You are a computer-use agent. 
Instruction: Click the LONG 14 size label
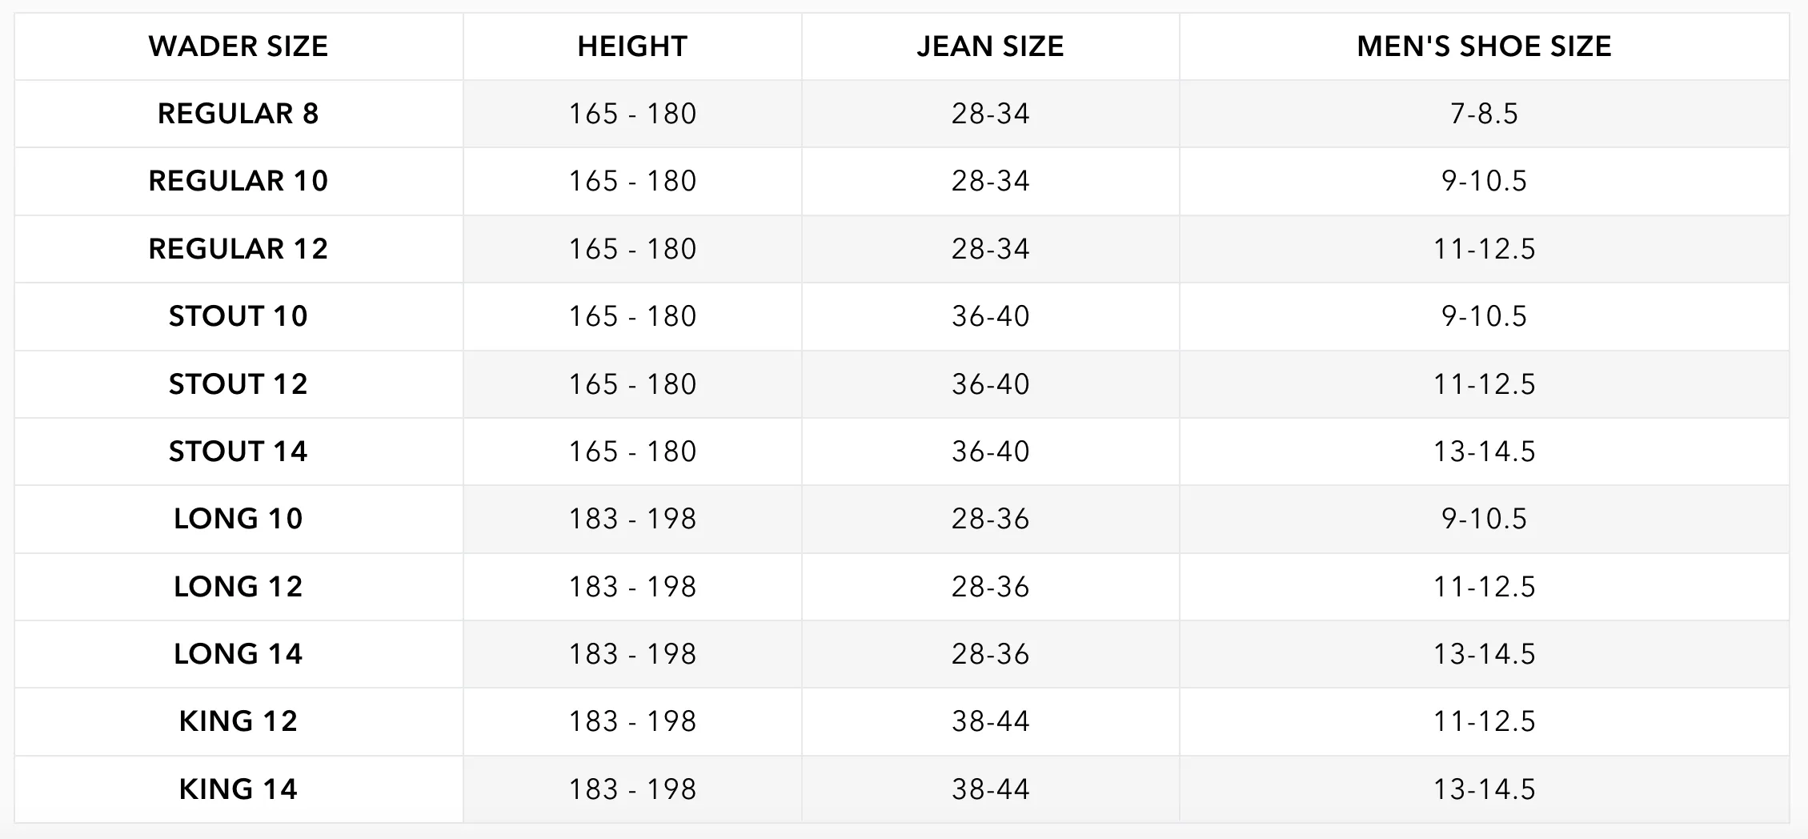click(239, 654)
